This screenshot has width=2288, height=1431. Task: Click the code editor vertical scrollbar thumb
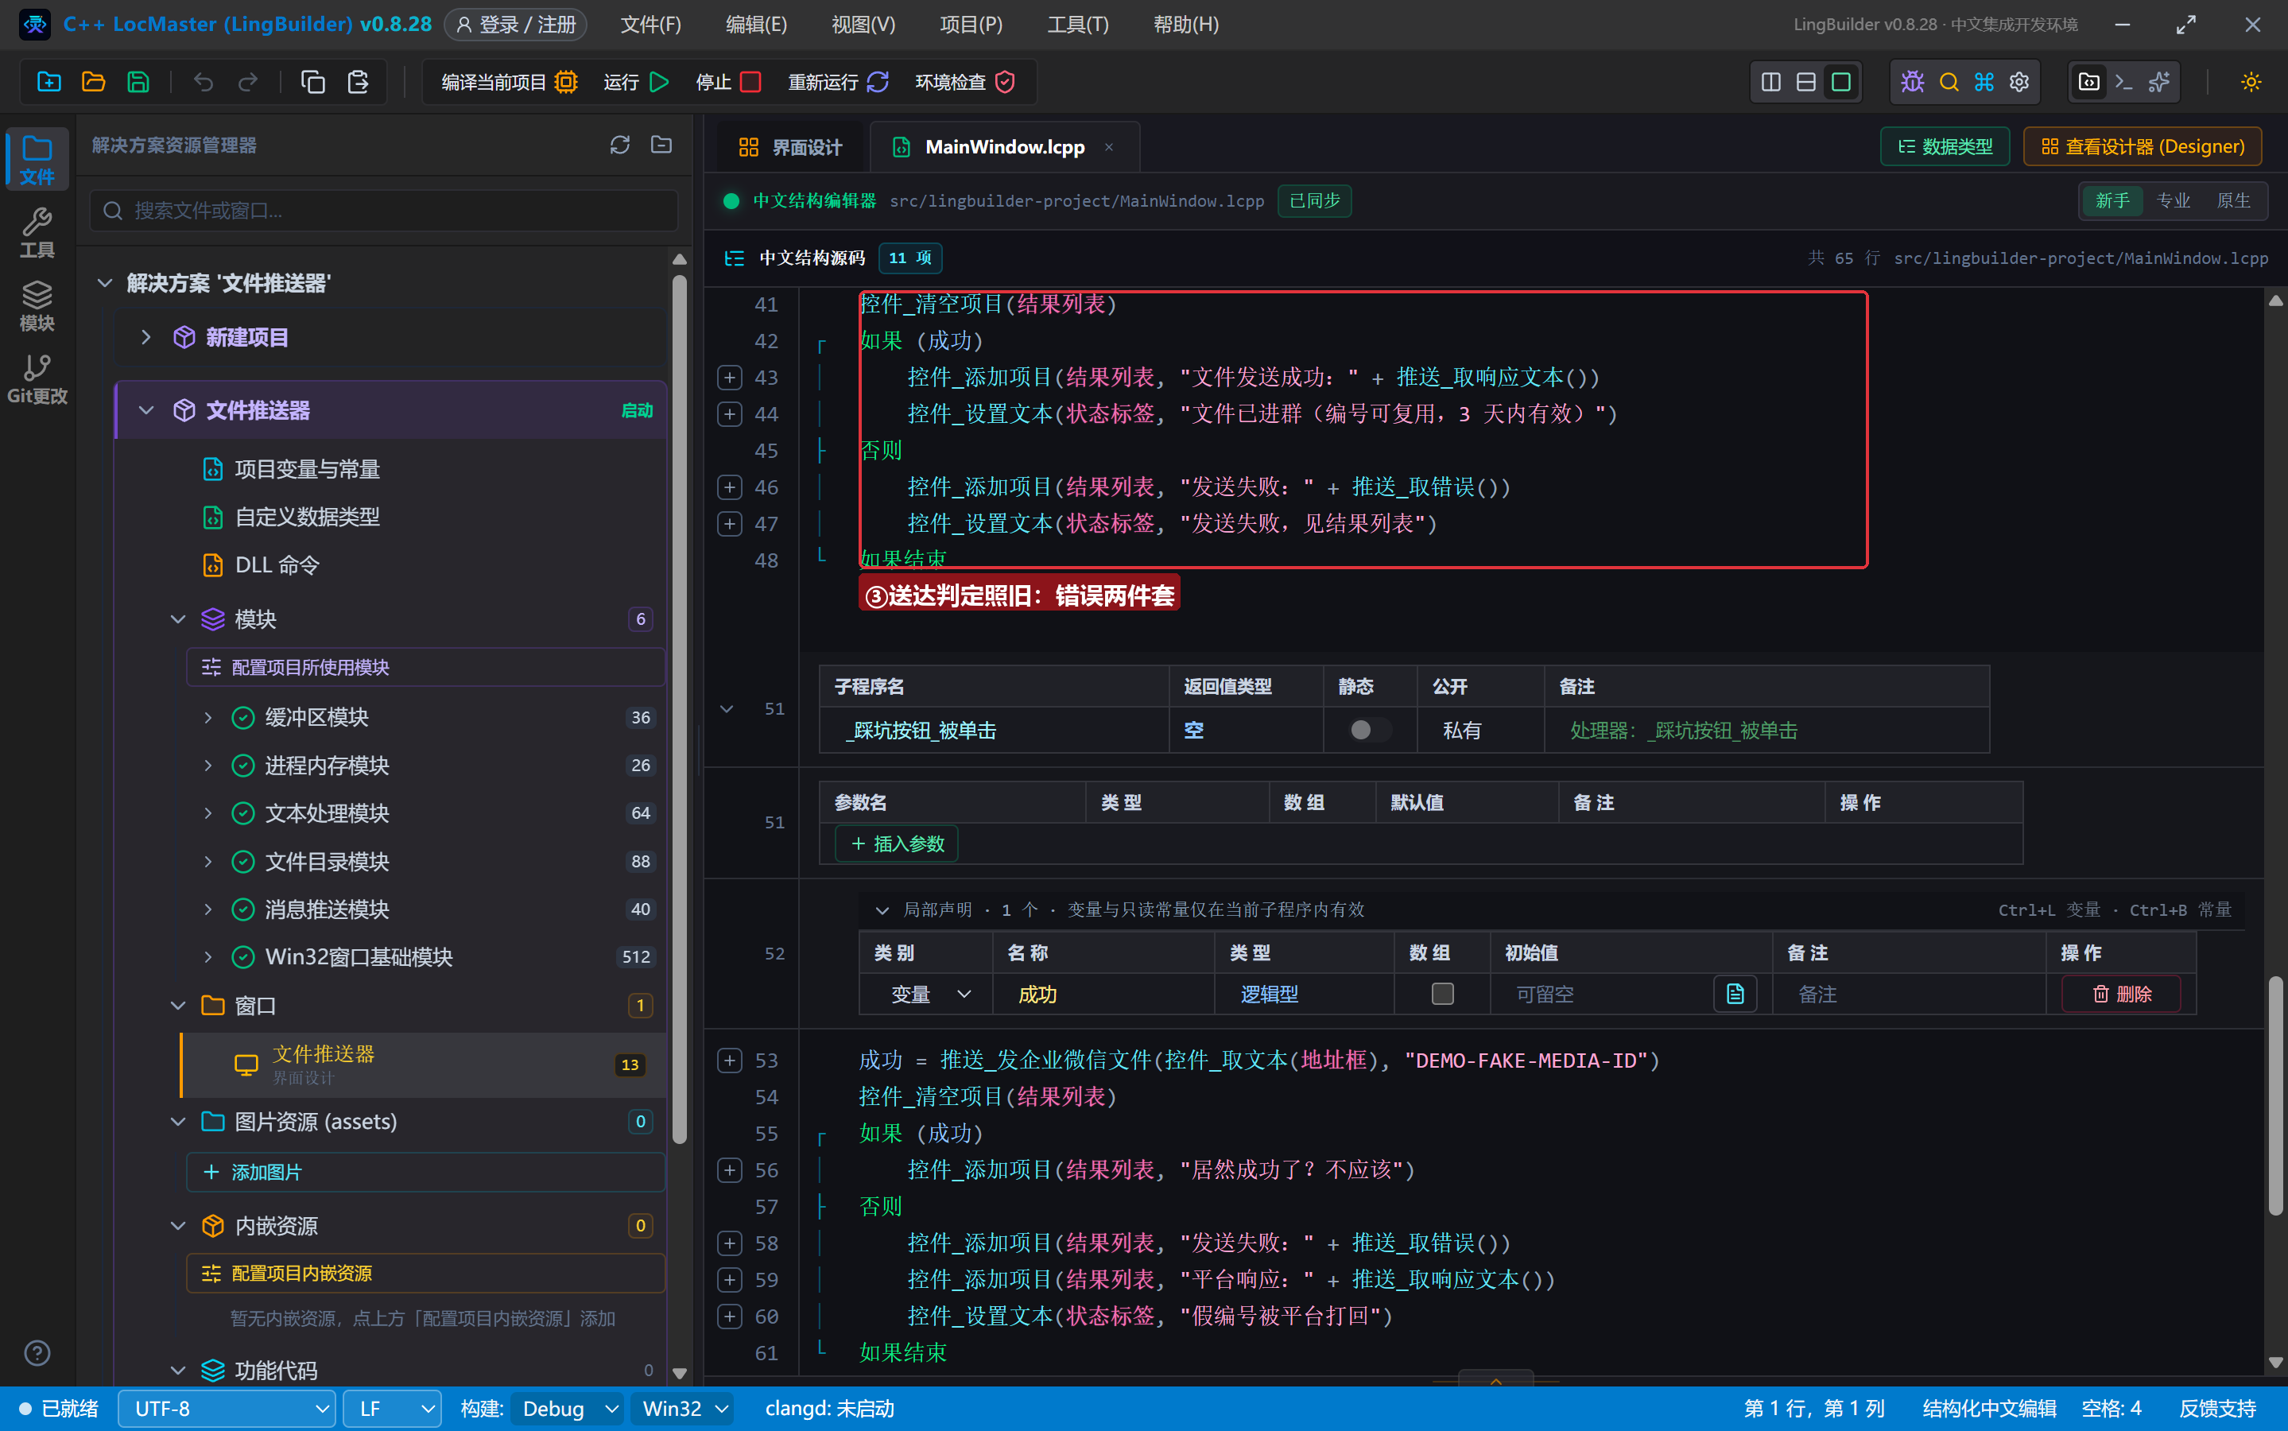[2276, 1096]
